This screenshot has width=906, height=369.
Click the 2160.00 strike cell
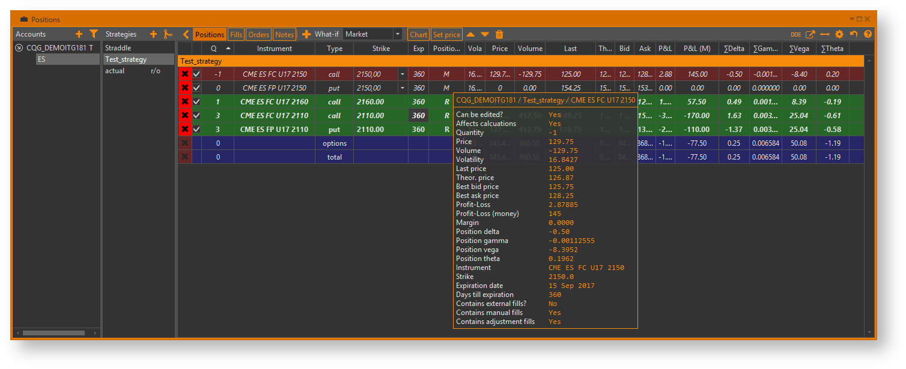[x=381, y=102]
